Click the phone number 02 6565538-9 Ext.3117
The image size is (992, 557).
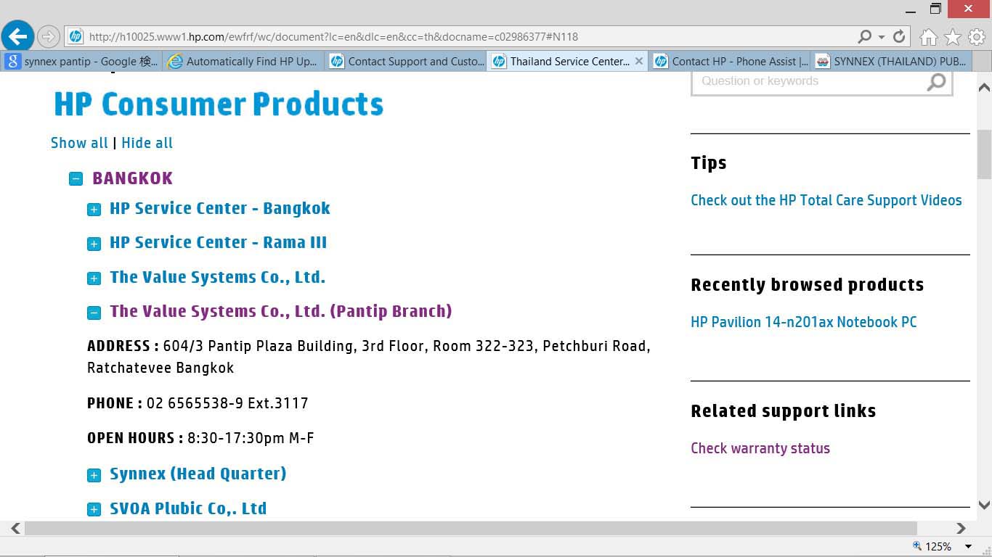pyautogui.click(x=227, y=403)
